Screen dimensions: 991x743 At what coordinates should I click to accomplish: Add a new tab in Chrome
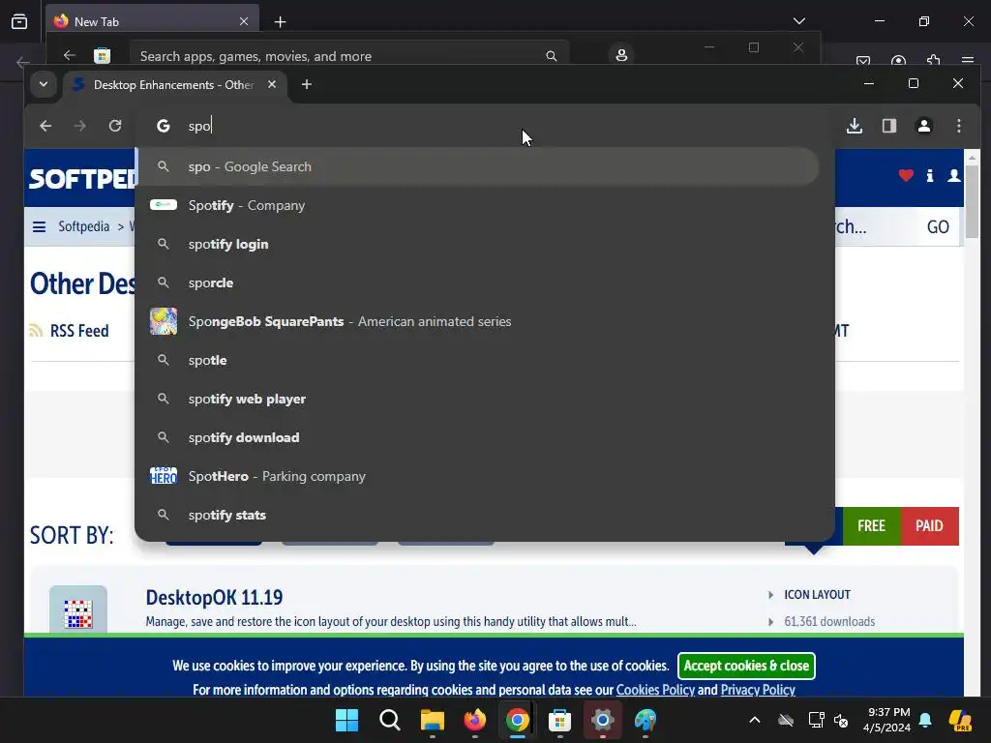coord(307,84)
